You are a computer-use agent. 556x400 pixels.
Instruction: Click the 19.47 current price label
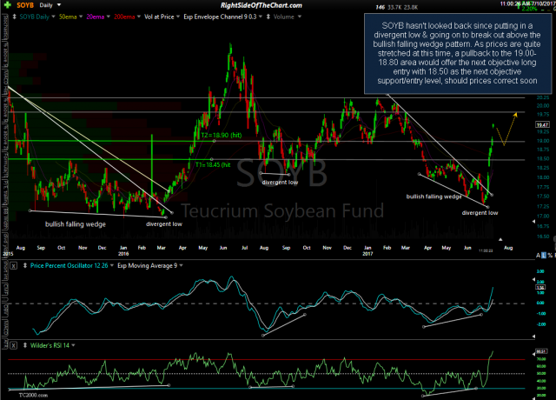(542, 124)
